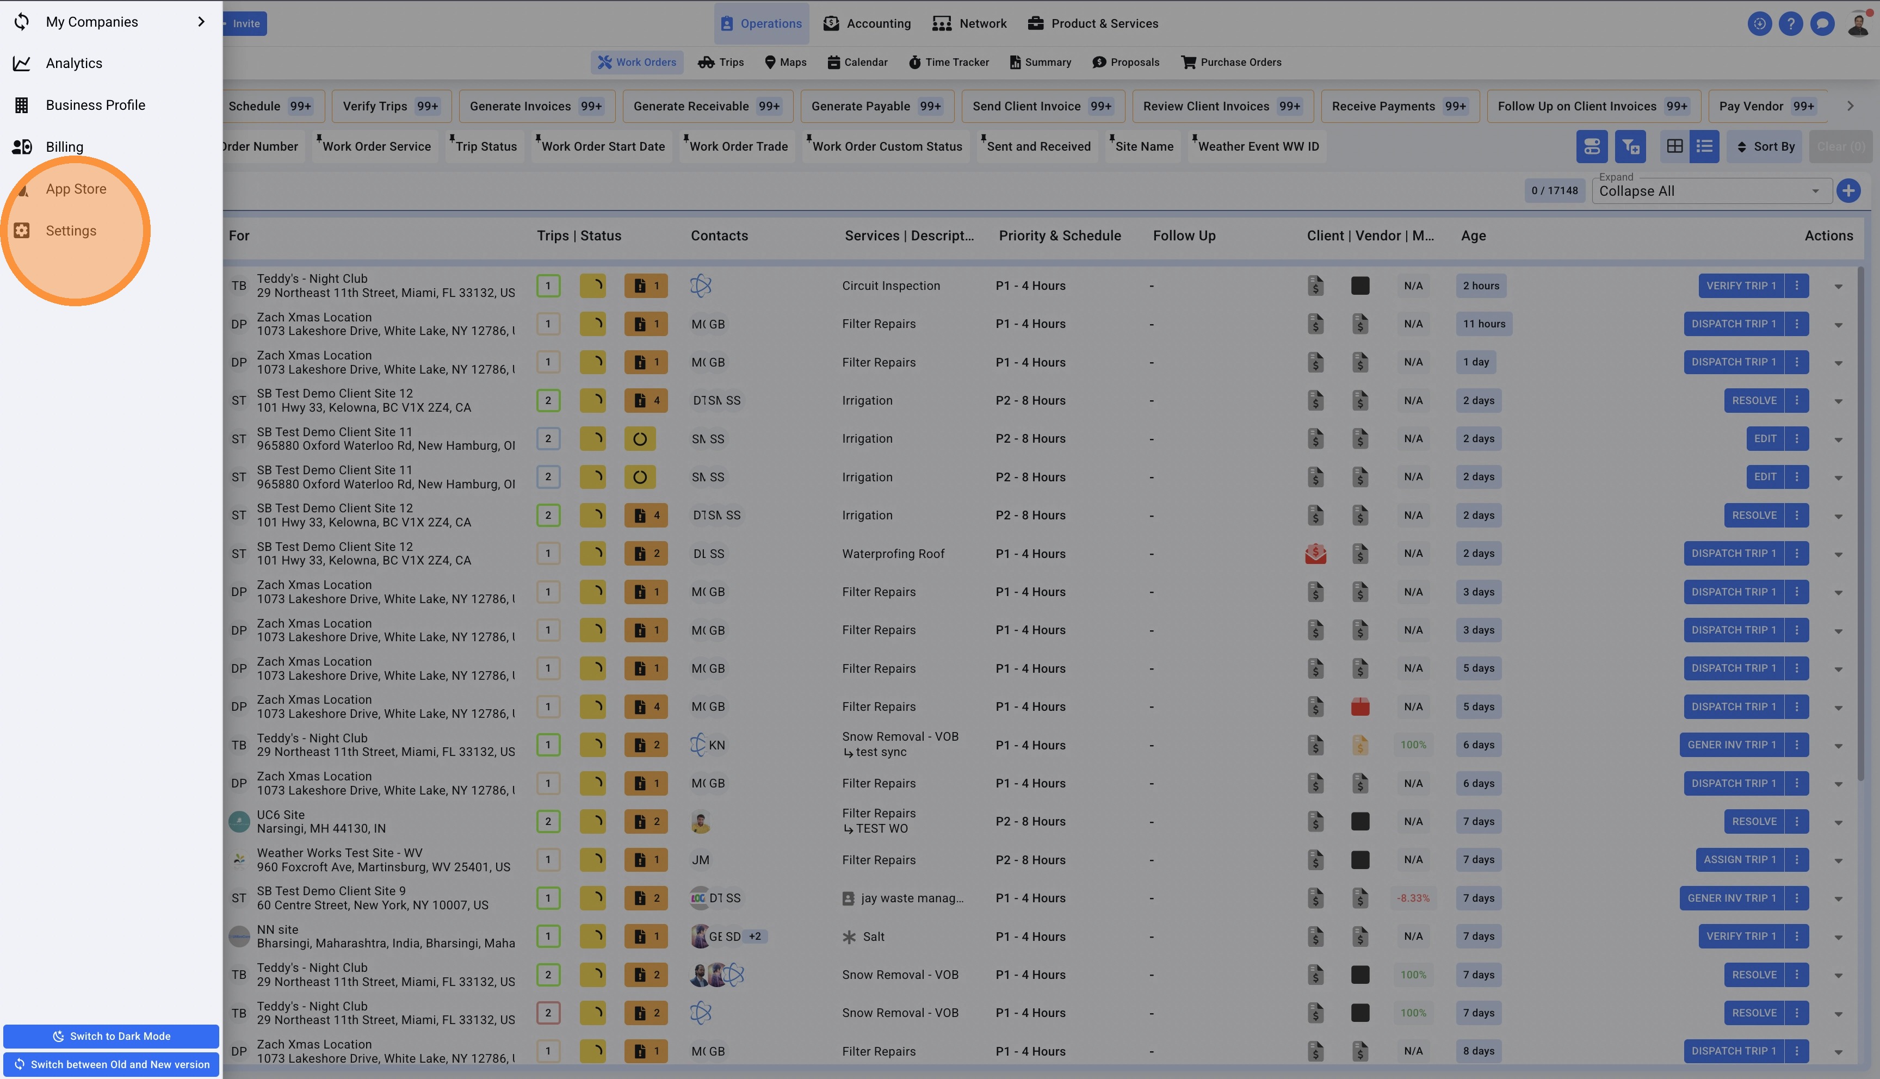Click the Analytics chart icon

tap(22, 64)
